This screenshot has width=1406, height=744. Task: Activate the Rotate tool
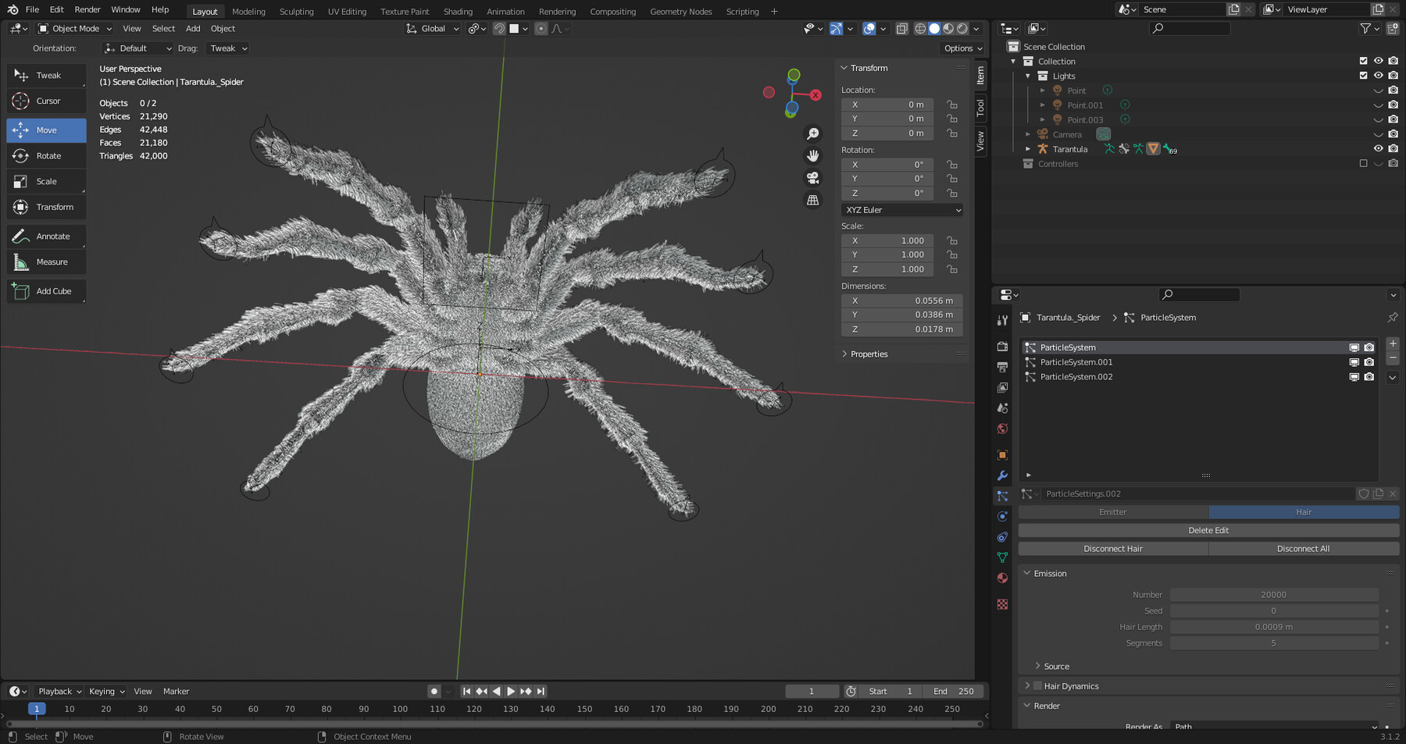[46, 155]
